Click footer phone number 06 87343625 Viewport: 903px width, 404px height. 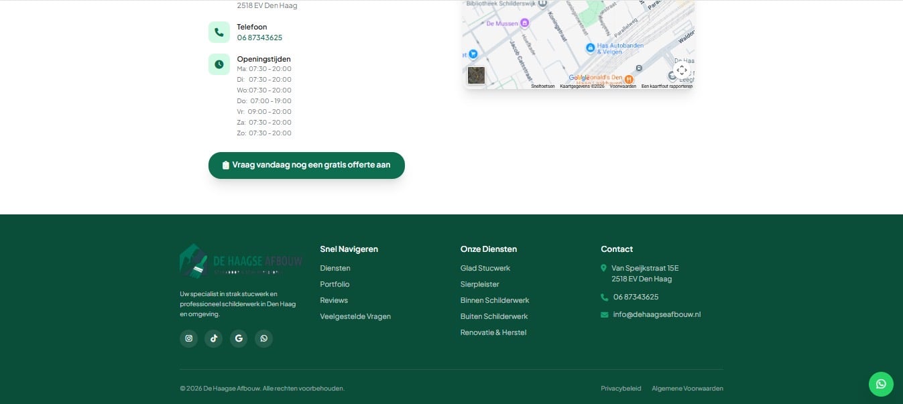[x=636, y=297]
